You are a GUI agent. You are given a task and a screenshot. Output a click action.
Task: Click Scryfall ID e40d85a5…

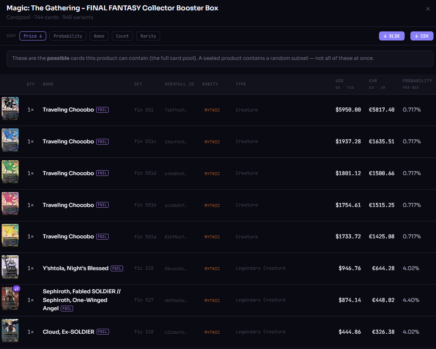pos(175,173)
